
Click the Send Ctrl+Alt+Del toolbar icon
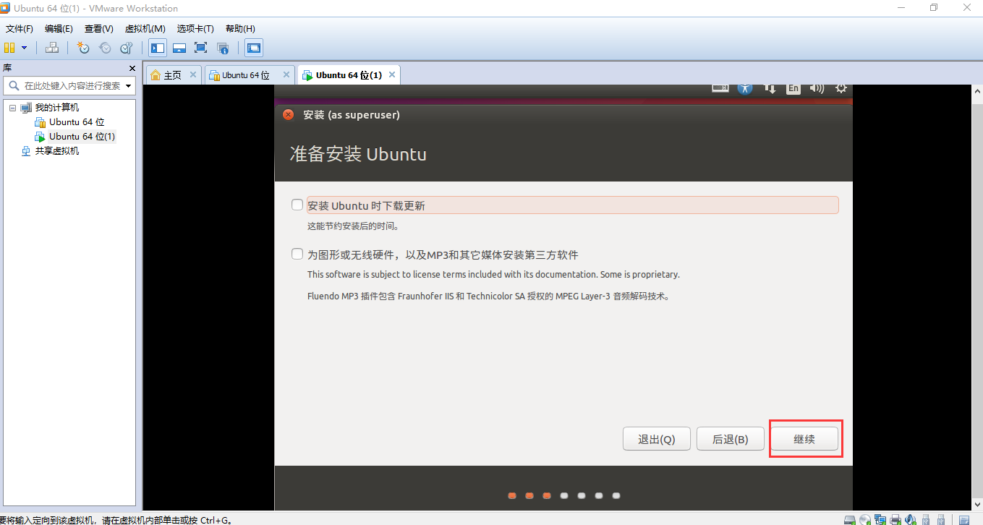tap(51, 48)
